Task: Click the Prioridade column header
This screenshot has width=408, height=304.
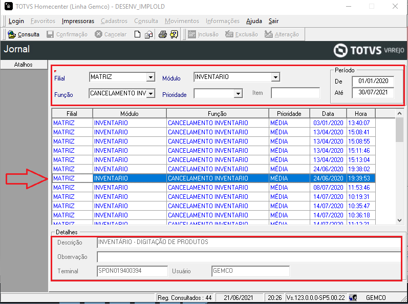Action: [x=289, y=114]
